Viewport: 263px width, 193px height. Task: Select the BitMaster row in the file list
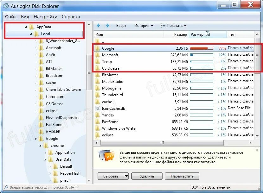click(174, 75)
